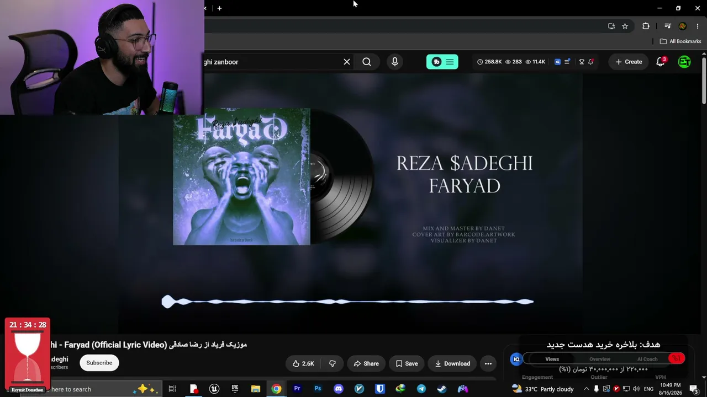Click the Share button
Screen dimensions: 707x397
tap(366, 363)
